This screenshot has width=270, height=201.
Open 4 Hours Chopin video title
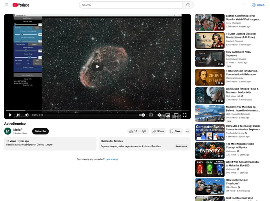tap(242, 73)
